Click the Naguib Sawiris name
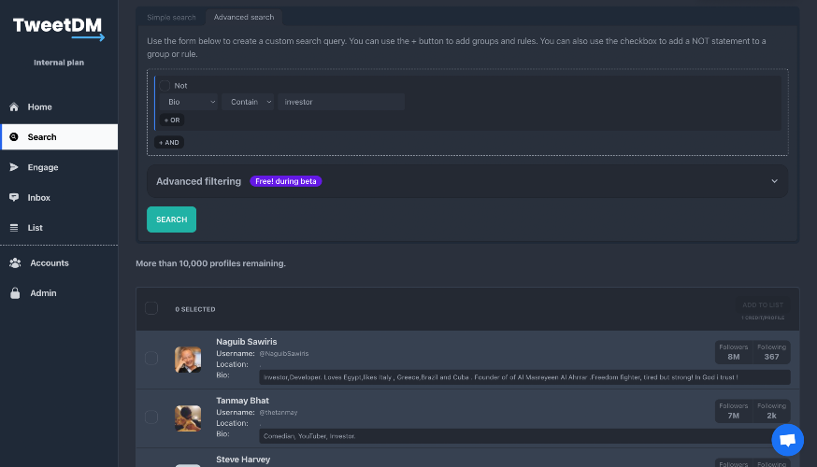The width and height of the screenshot is (817, 467). coord(247,342)
